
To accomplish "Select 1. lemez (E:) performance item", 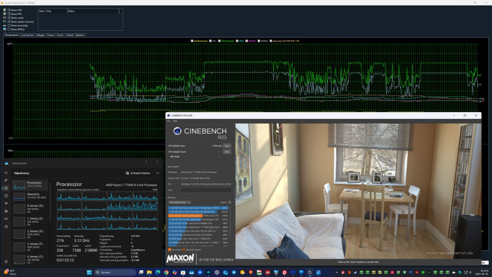I will coord(30,221).
